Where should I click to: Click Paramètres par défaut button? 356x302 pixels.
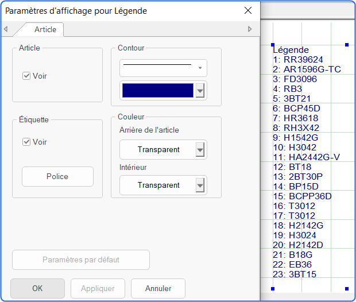[x=81, y=260]
